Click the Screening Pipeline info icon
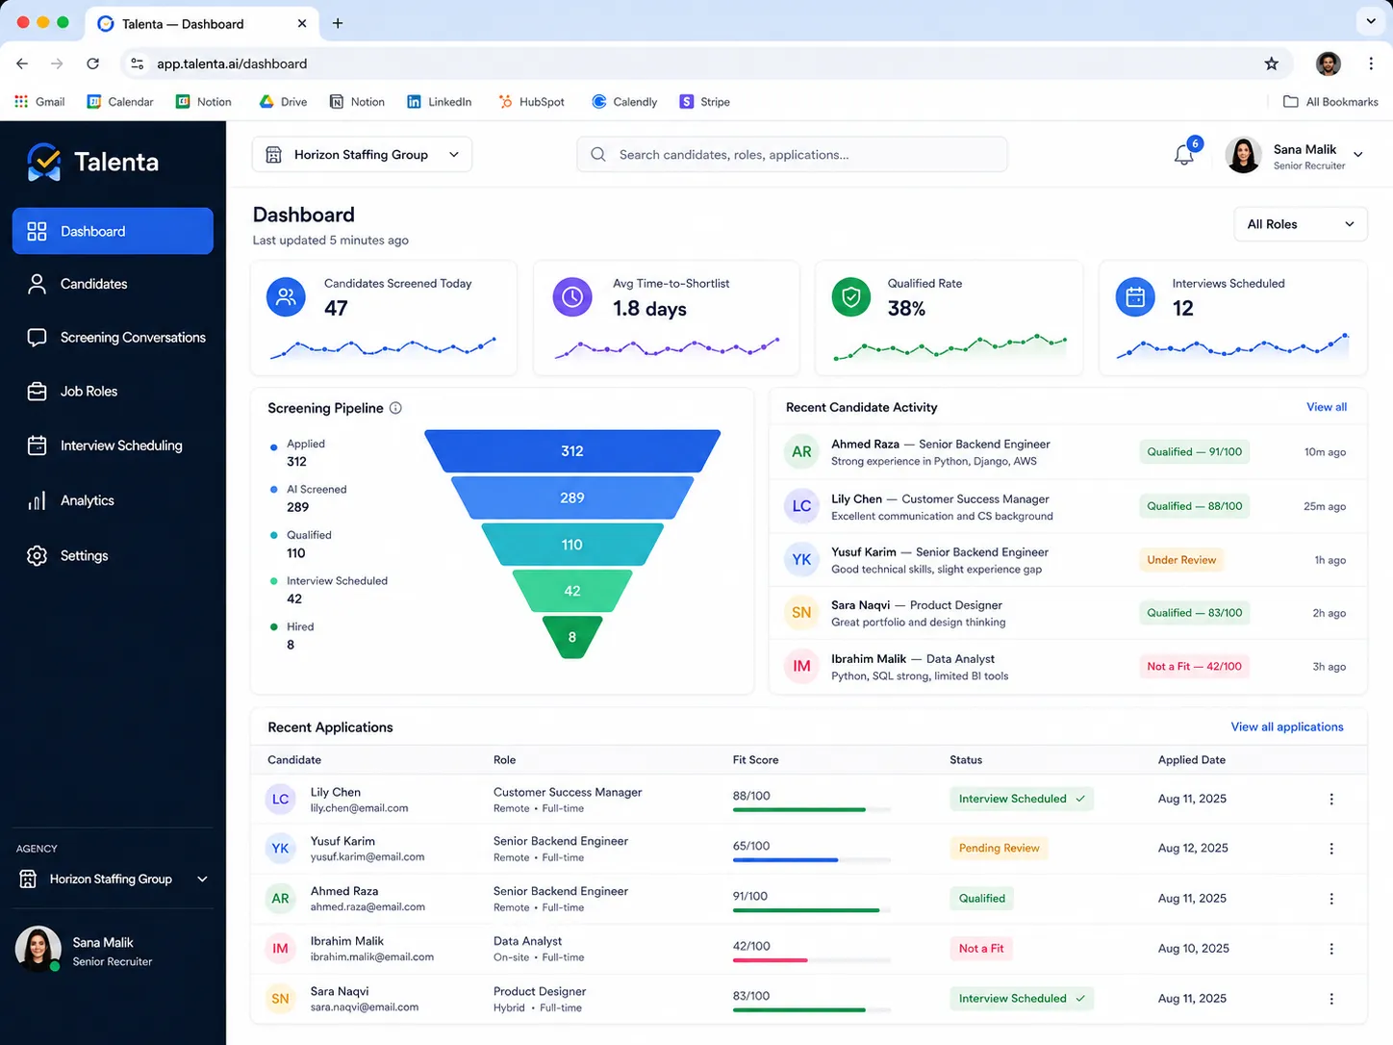 coord(395,408)
